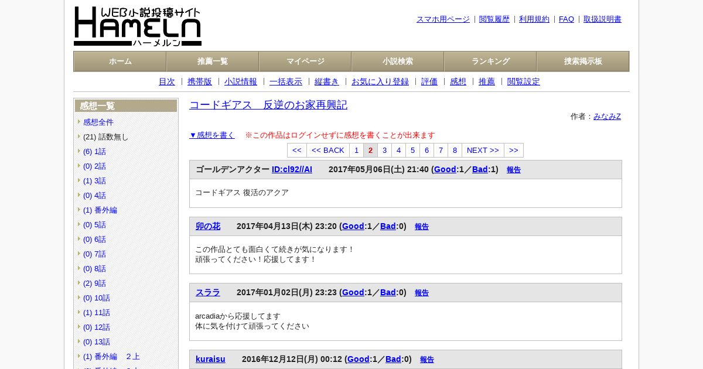
Task: Open kuraisu user profile
Action: coord(210,359)
